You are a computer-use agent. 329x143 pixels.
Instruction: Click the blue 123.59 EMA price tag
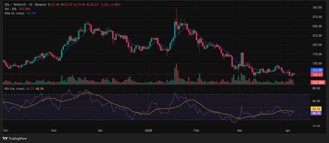point(317,69)
